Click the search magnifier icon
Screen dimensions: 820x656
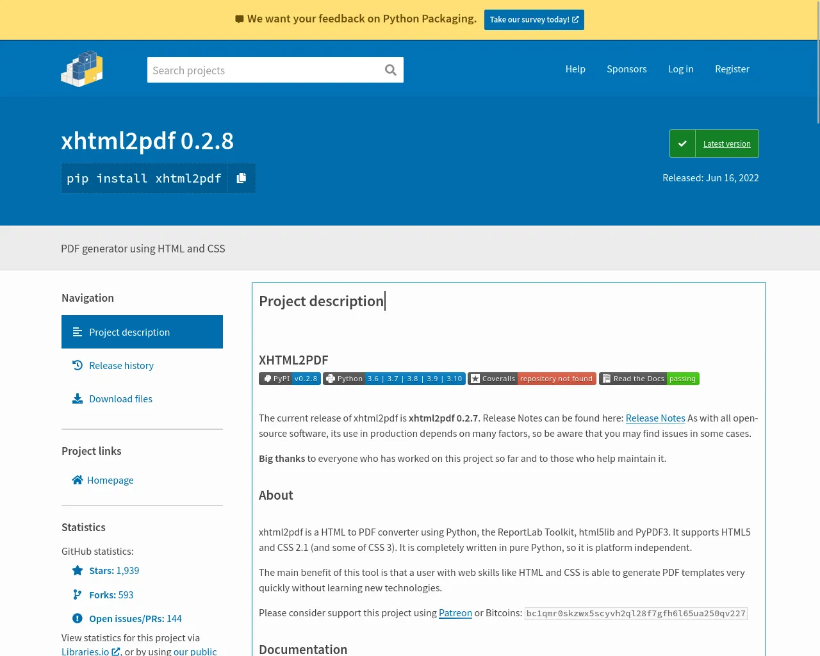390,70
